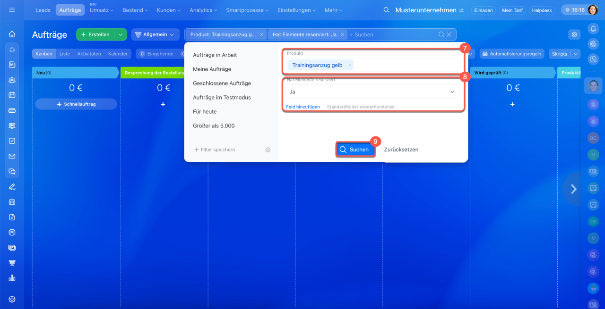The image size is (605, 309).
Task: Open the calendar icon in left sidebar
Action: (x=12, y=95)
